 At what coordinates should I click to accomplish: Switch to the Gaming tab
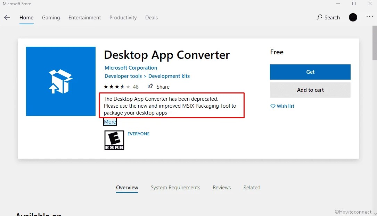51,17
